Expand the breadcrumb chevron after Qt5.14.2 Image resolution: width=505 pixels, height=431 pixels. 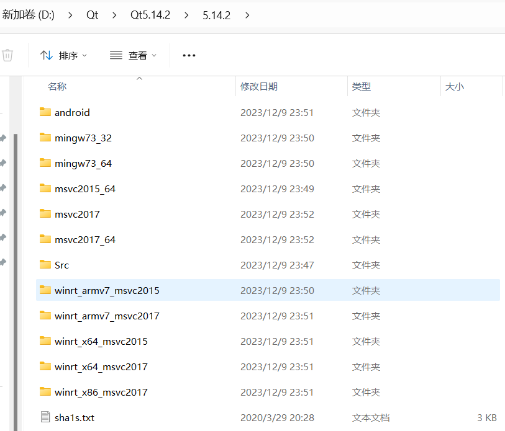click(x=186, y=15)
